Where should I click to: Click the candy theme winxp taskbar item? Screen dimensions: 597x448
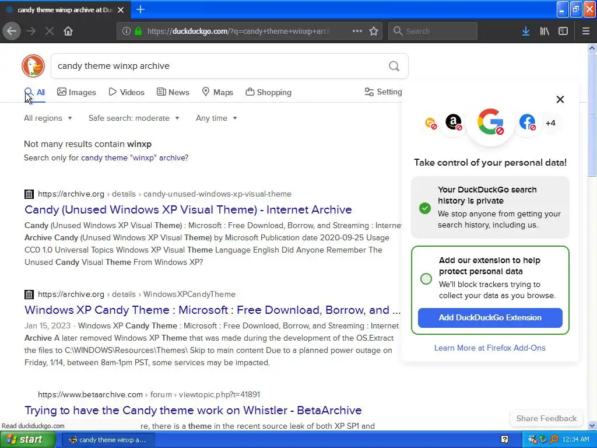point(108,440)
